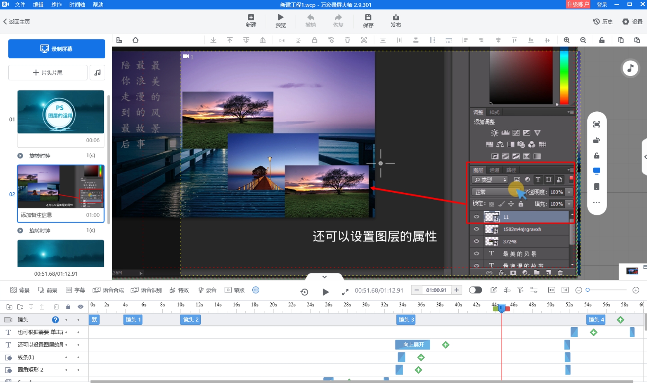Click the timeline play button
The width and height of the screenshot is (647, 386).
click(x=325, y=292)
